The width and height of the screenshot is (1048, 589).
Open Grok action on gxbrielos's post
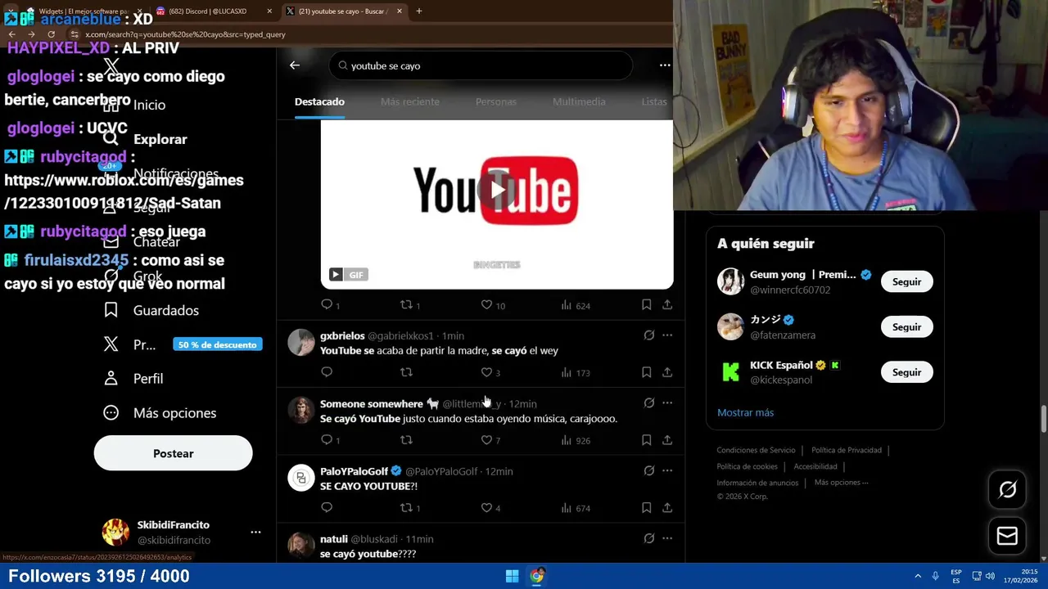(x=648, y=335)
